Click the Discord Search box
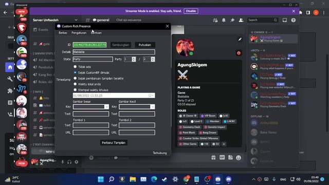 click(x=263, y=20)
